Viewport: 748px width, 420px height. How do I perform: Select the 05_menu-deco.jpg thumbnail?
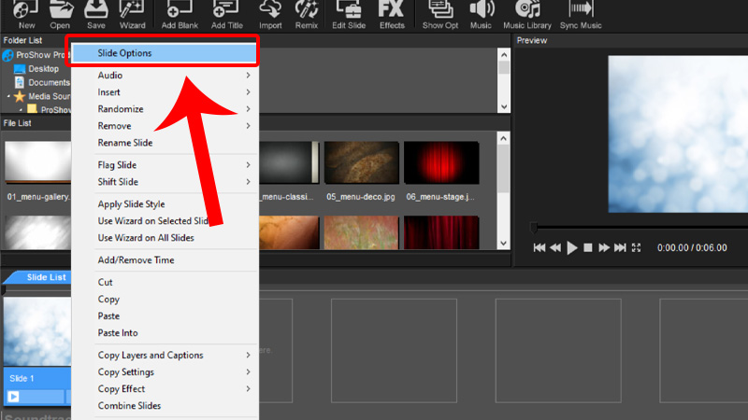click(x=361, y=162)
